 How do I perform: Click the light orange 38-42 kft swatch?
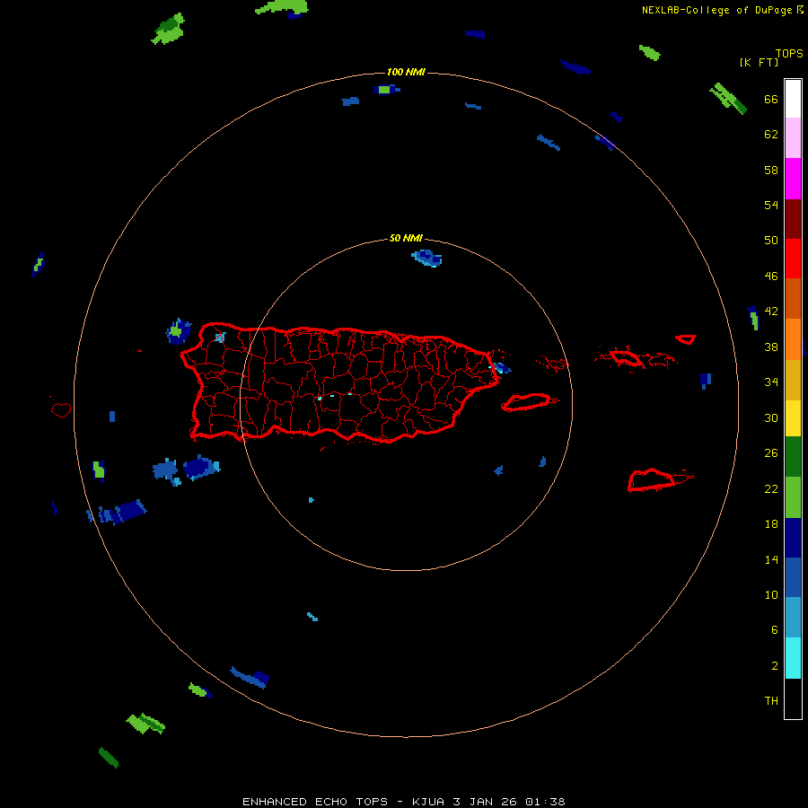[793, 339]
